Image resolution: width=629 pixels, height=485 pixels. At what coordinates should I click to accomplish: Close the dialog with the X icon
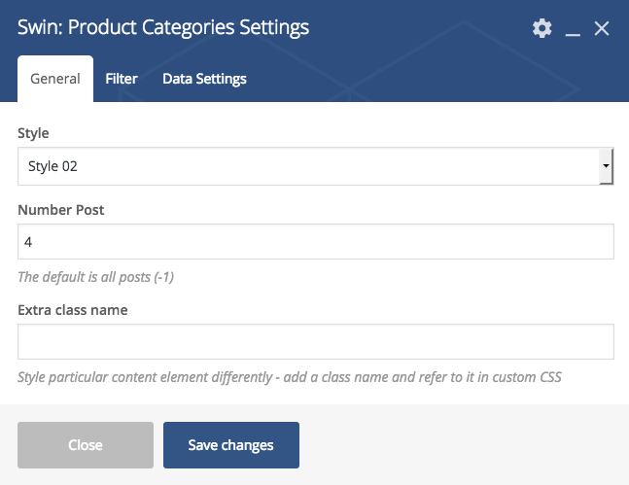click(602, 28)
